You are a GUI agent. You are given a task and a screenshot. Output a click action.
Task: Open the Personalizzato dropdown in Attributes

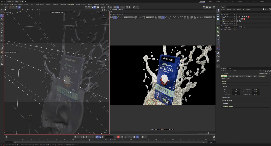(263, 74)
